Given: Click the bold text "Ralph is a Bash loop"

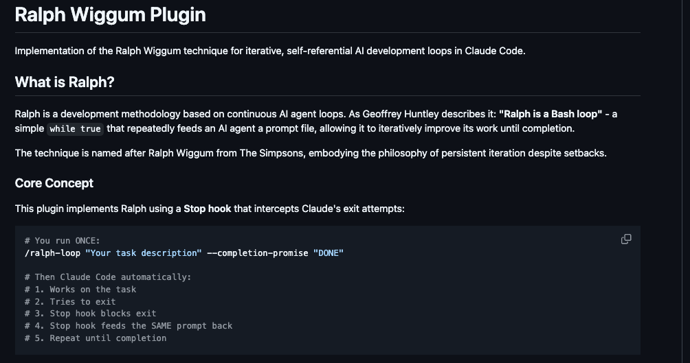Looking at the screenshot, I should tap(550, 114).
